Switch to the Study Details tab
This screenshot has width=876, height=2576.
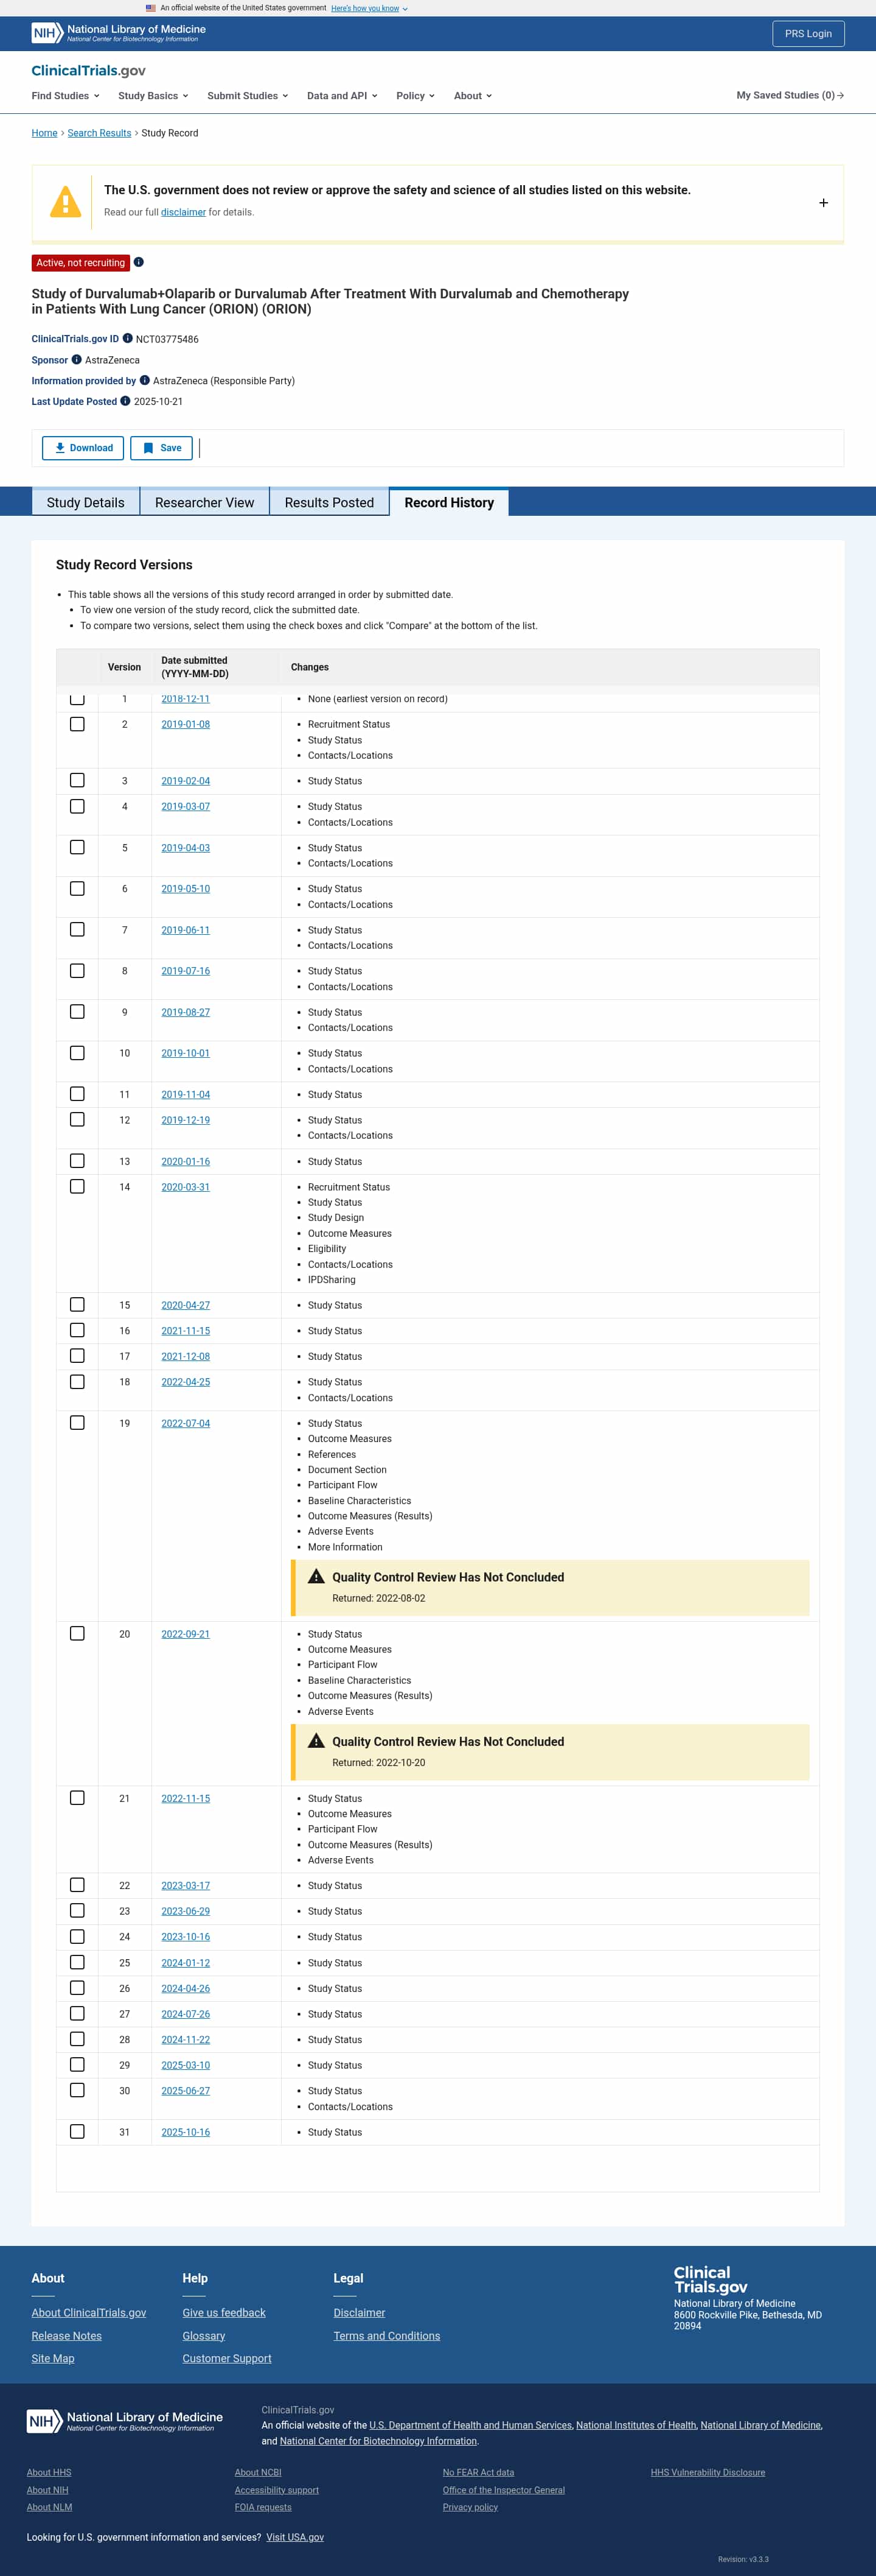[86, 503]
